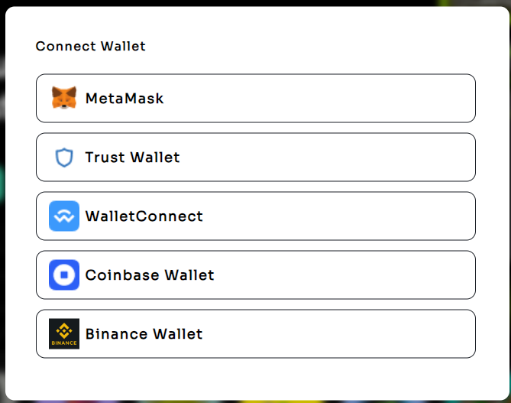Click the Coinbase Wallet blue square icon
The width and height of the screenshot is (511, 403).
(x=64, y=275)
